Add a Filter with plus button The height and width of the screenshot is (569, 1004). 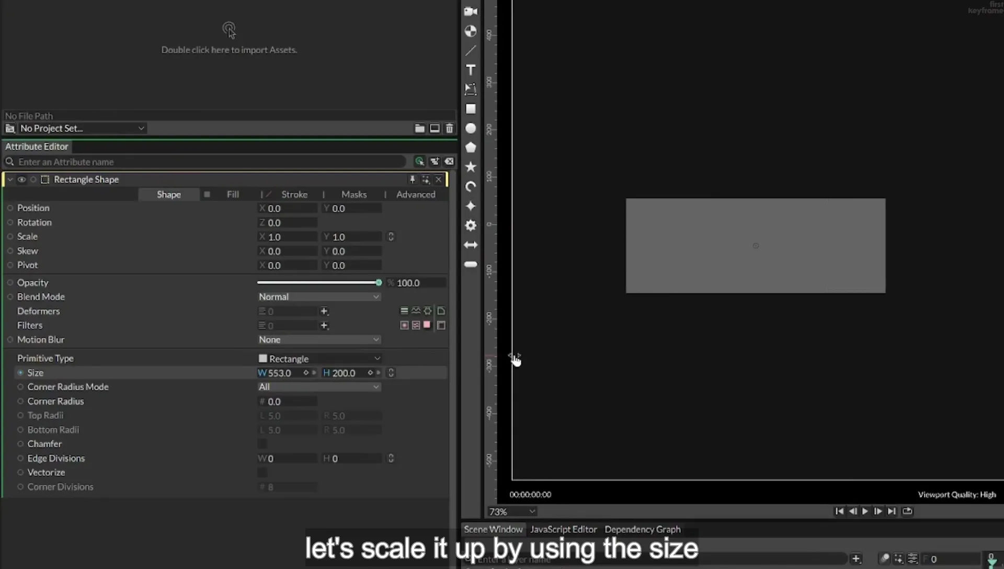(324, 325)
